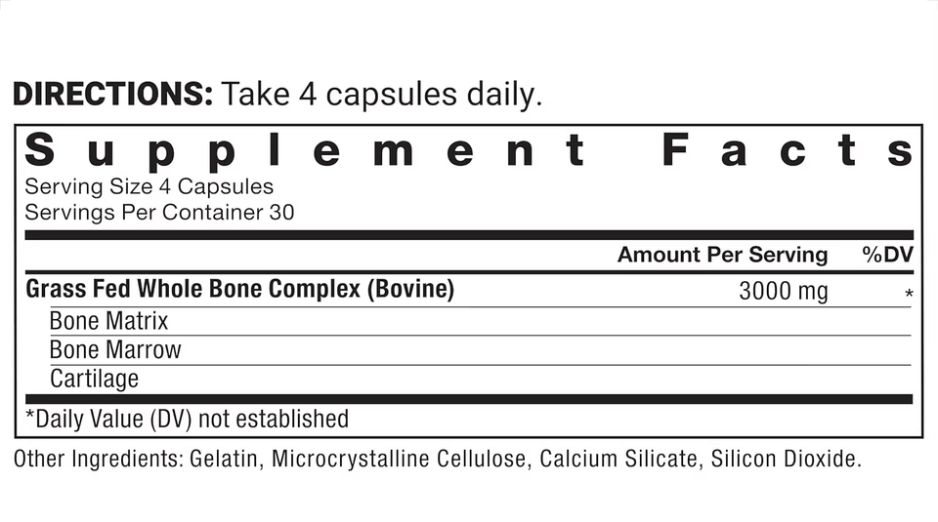938x522 pixels.
Task: Click the "Amount Per Serving" column header
Action: point(722,255)
